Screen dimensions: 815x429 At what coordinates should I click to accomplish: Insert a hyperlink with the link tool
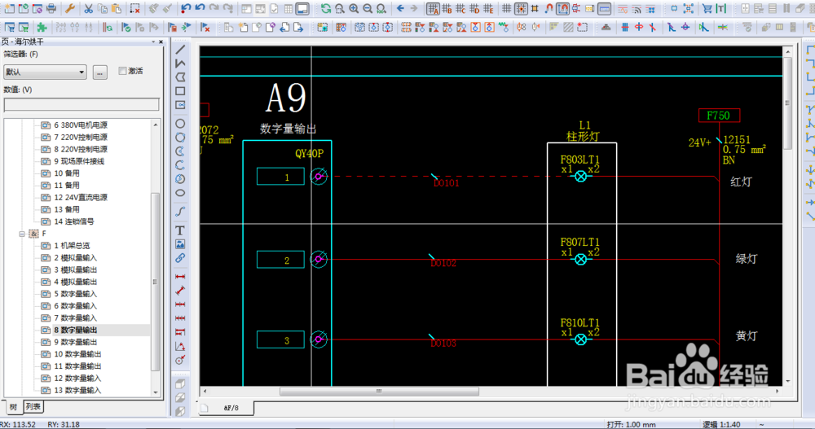tap(180, 258)
